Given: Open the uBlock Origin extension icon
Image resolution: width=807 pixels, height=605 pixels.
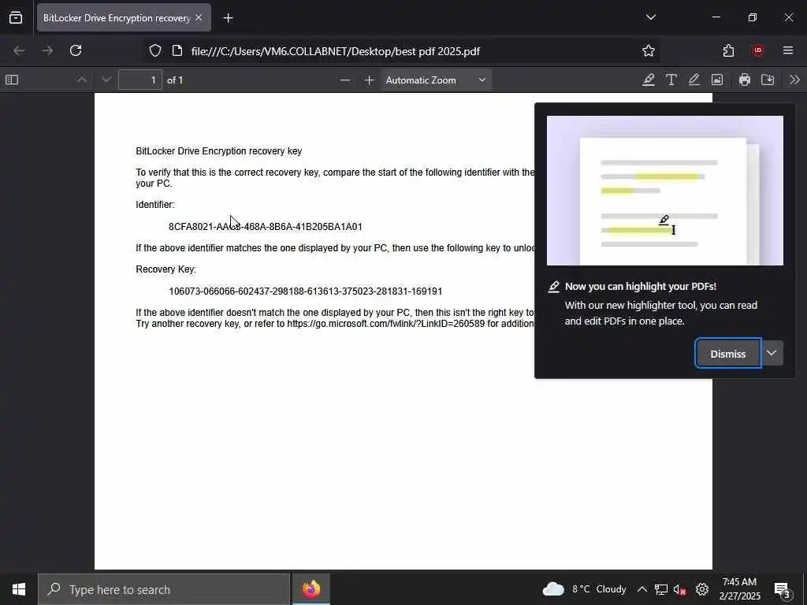Looking at the screenshot, I should 757,50.
